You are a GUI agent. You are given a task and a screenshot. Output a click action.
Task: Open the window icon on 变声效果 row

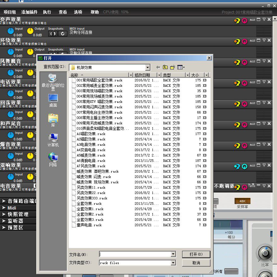point(258,20)
